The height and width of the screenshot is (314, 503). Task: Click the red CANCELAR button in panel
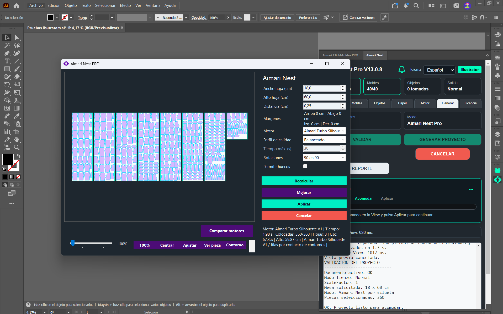click(442, 154)
